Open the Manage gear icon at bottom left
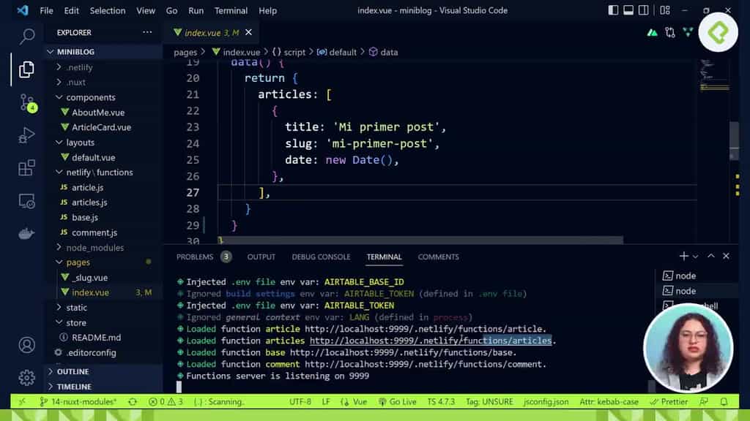 click(x=25, y=378)
